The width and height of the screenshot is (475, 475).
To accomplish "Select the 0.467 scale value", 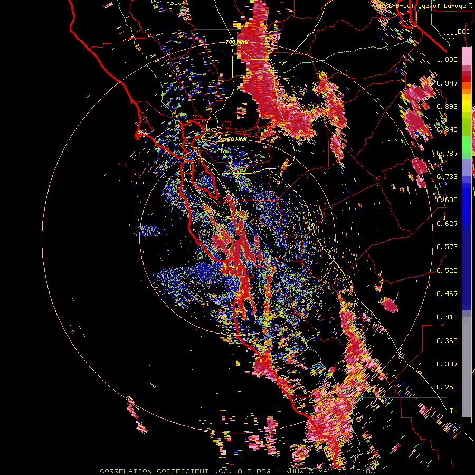I will tap(447, 294).
